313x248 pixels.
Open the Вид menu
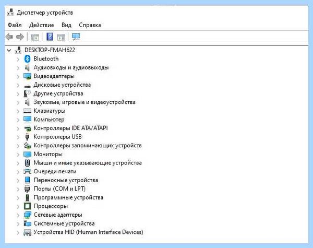[66, 25]
